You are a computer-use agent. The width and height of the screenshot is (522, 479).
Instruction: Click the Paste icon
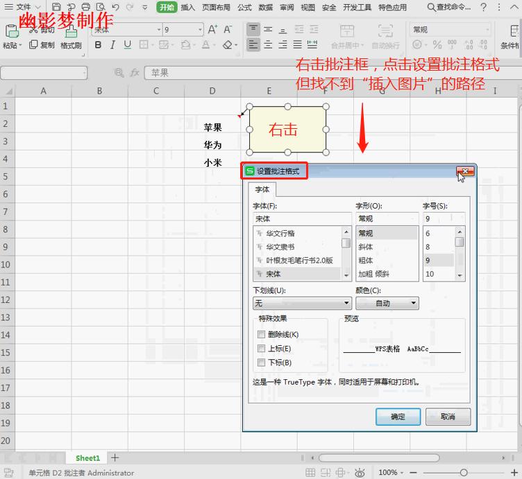point(12,32)
